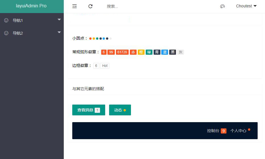Click the bordered Hot badge

(x=105, y=66)
